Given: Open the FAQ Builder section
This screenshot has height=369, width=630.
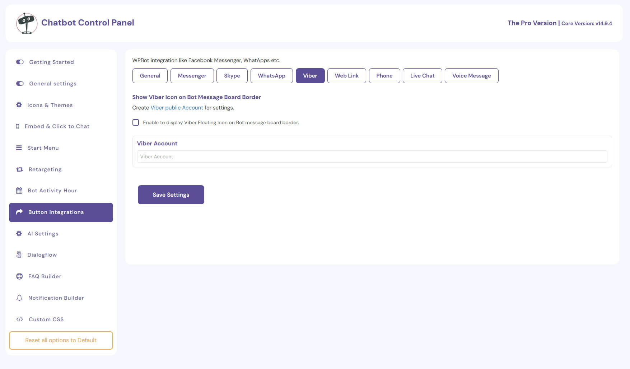Looking at the screenshot, I should coord(61,276).
